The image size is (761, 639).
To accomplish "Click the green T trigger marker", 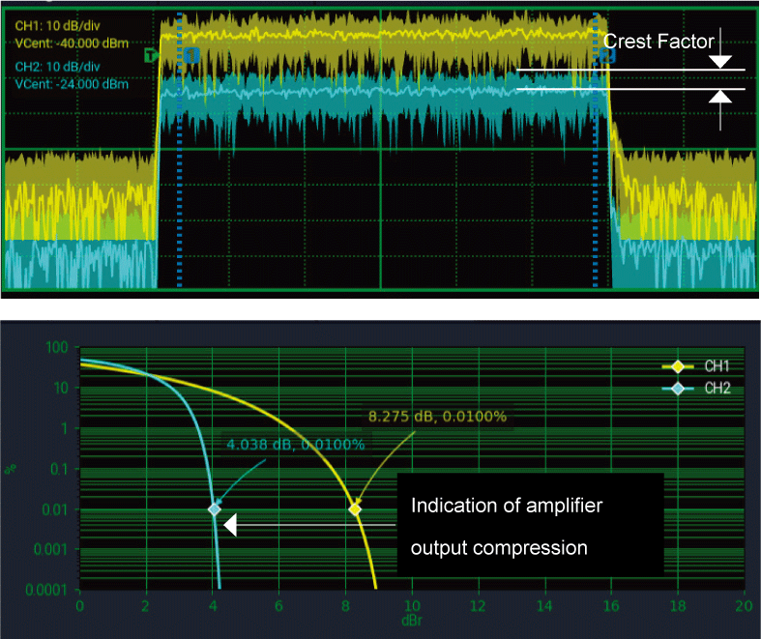I will click(150, 55).
